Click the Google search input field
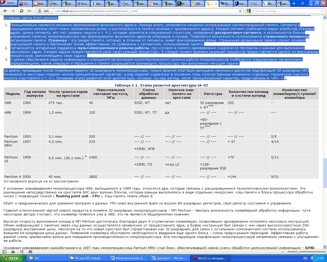Screen dimensions: 327x262 click(287, 11)
